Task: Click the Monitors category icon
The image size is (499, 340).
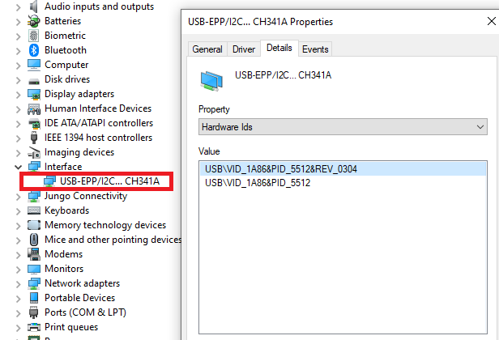Action: point(34,269)
